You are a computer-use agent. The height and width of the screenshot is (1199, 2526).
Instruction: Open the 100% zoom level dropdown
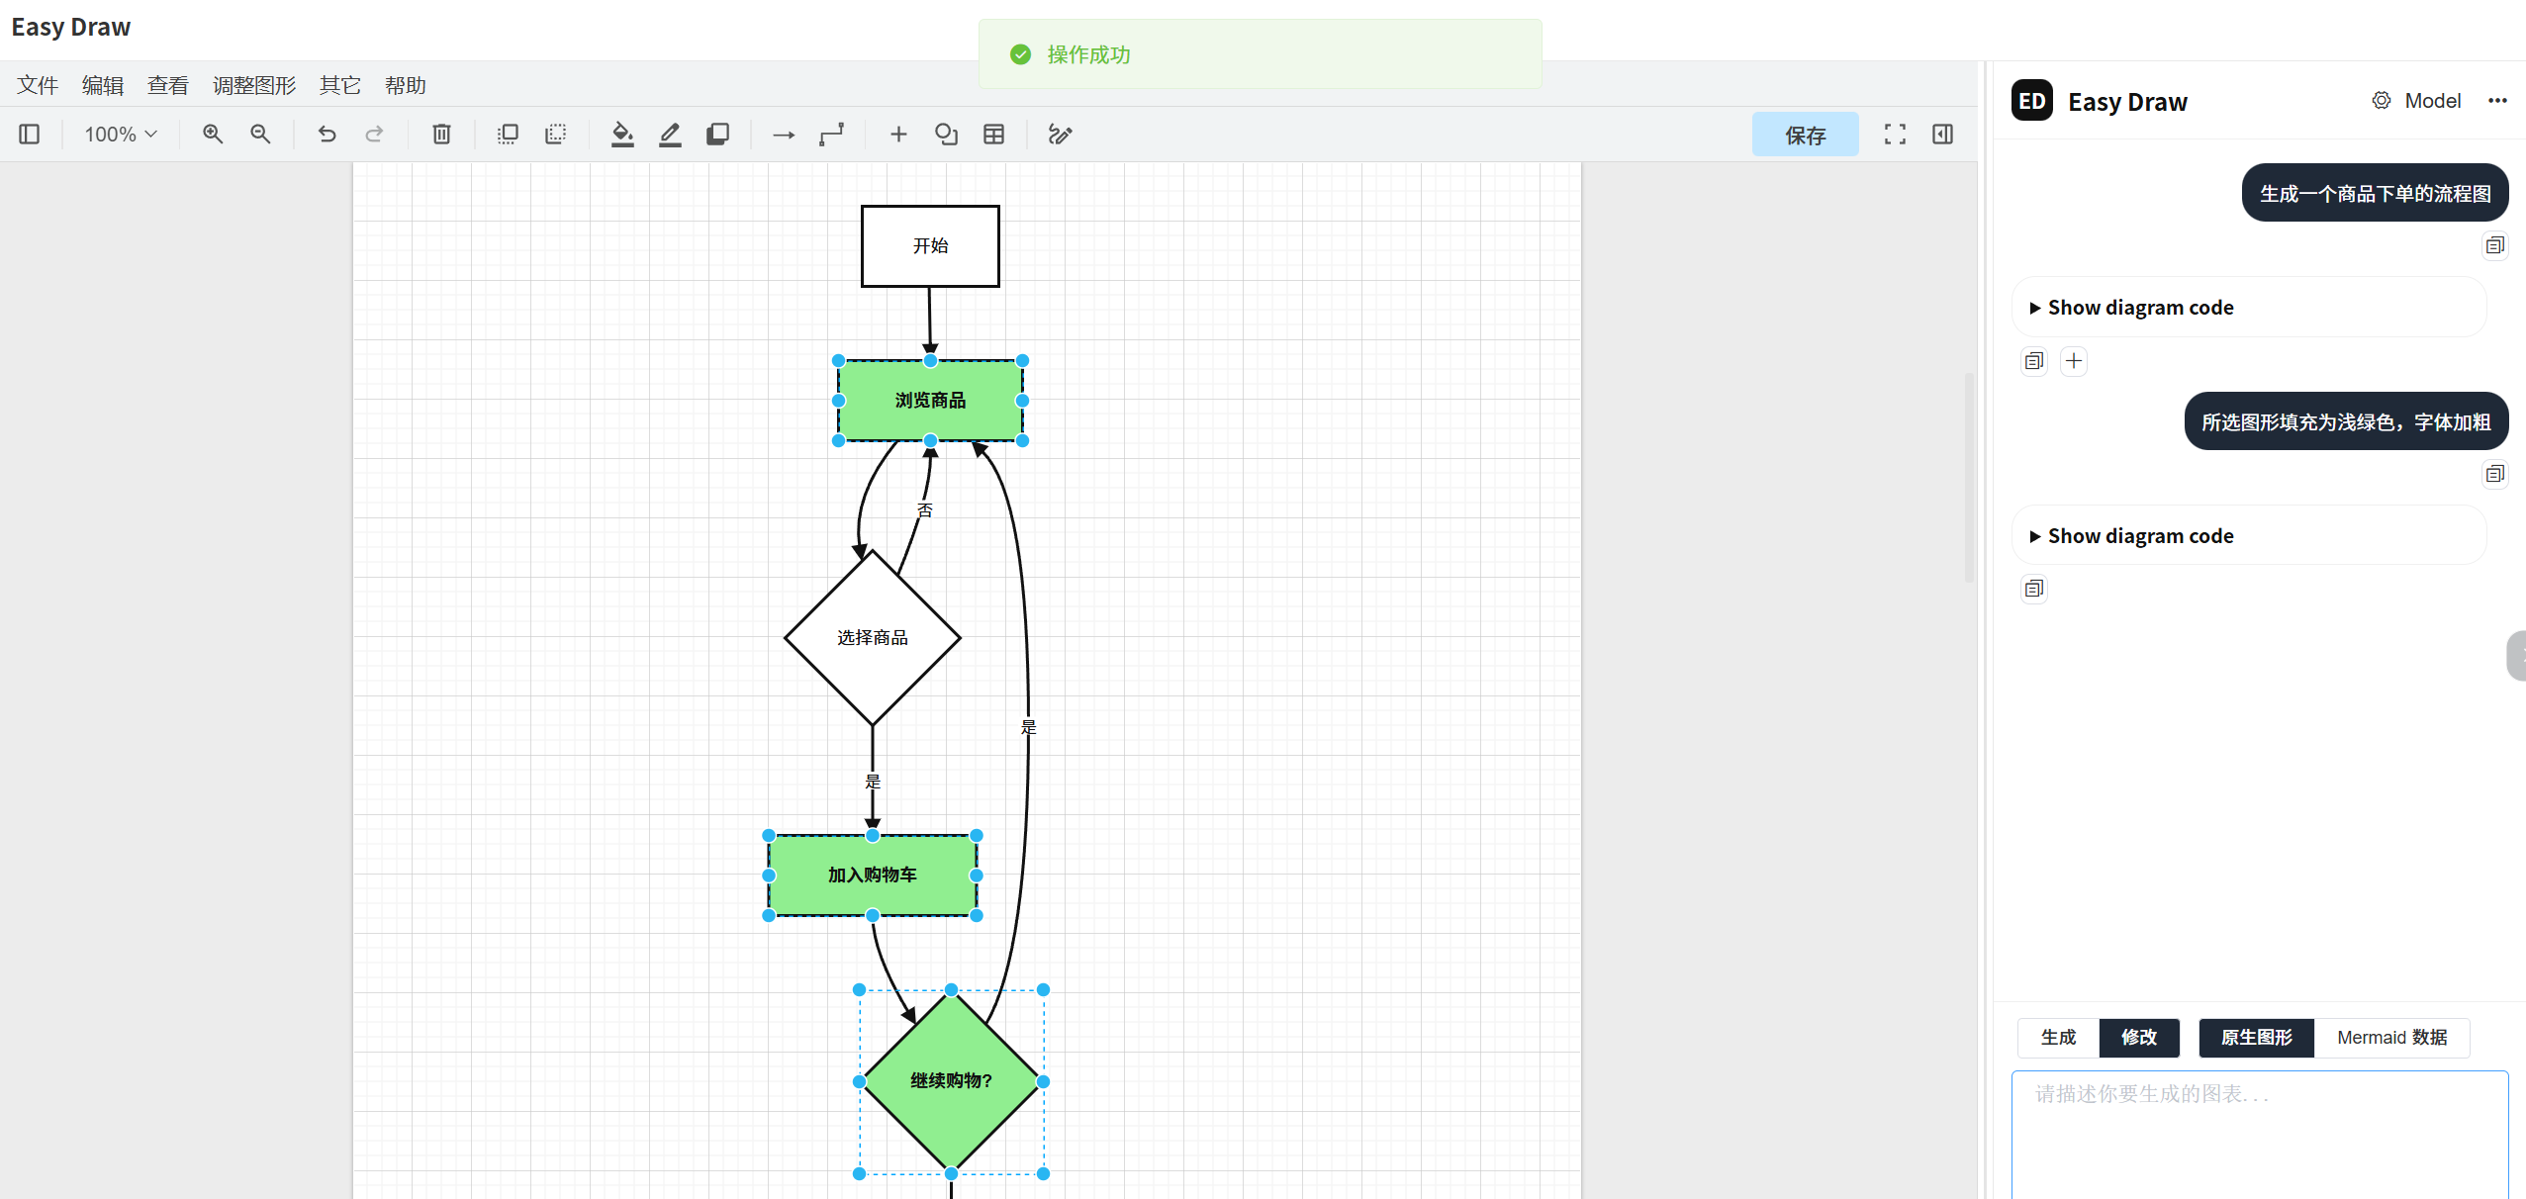(x=120, y=135)
